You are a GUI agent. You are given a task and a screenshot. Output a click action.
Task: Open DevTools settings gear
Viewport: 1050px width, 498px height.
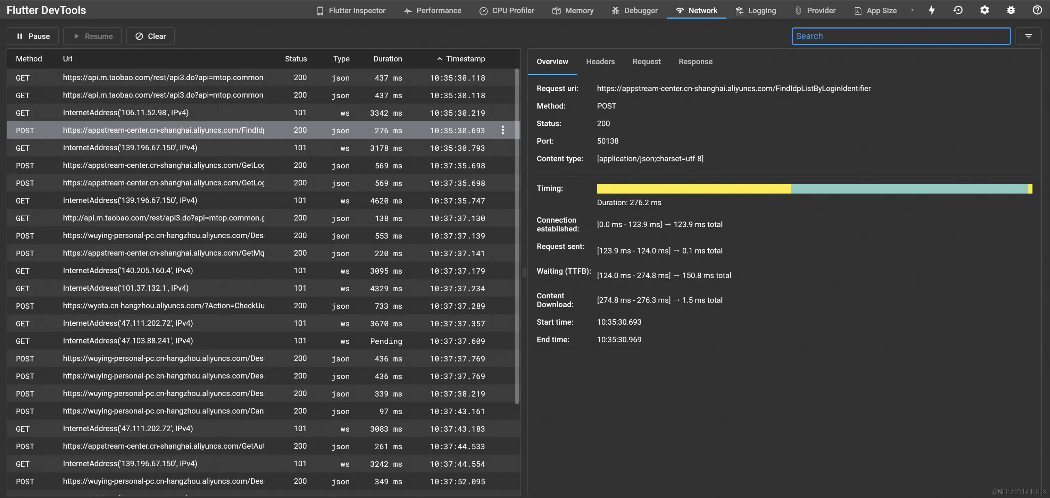coord(984,10)
